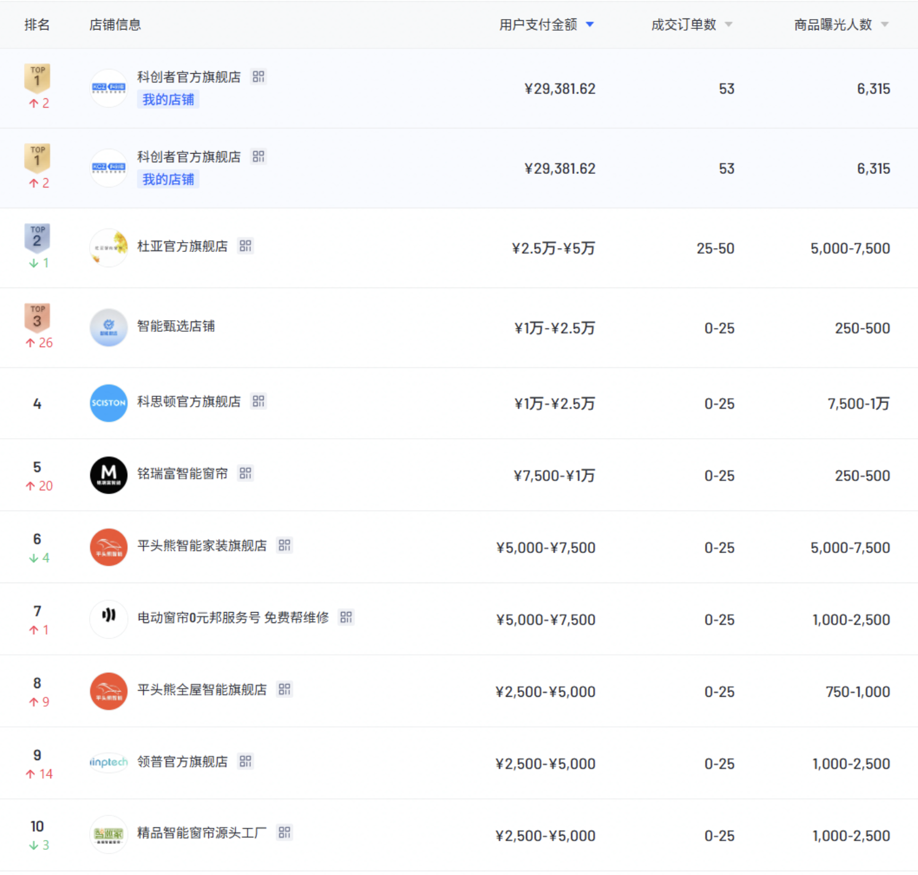Sort by 商品曝光人数 arrow
The height and width of the screenshot is (875, 918).
[885, 25]
